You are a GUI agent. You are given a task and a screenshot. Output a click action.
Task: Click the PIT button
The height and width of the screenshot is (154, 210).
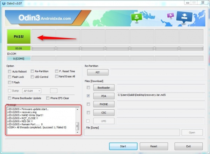[x=98, y=72]
